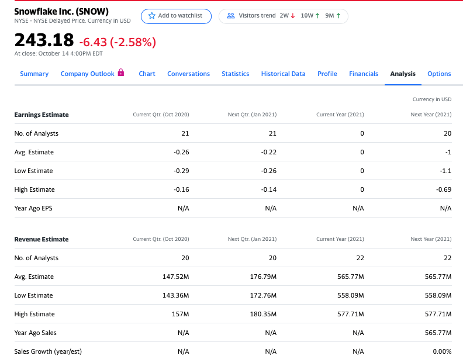Click Current Year High Estimate value 577.71M
Image resolution: width=463 pixels, height=359 pixels.
[351, 314]
